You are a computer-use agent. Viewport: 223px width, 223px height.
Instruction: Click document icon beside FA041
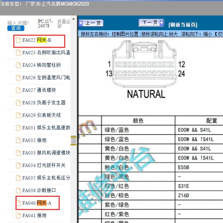click(18, 215)
